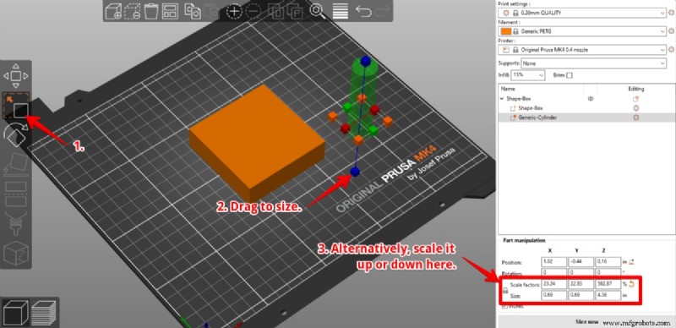Click the blue top scale handle on cylinder
This screenshot has height=328, width=676.
click(x=366, y=60)
